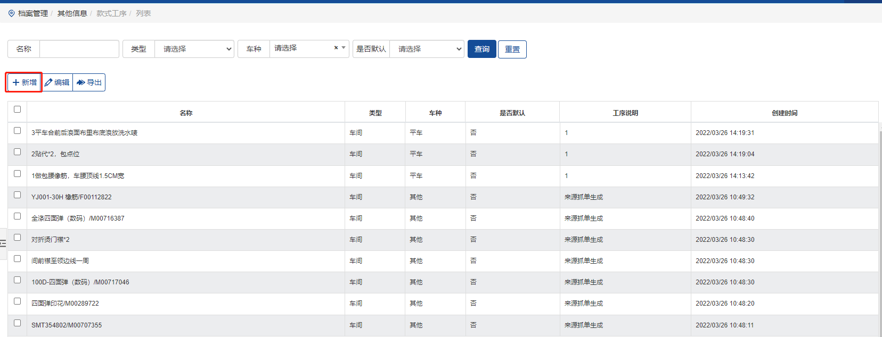Tick the checkbox for 对折烫门襟*2 row
Screen dimensions: 882x337
tap(17, 238)
